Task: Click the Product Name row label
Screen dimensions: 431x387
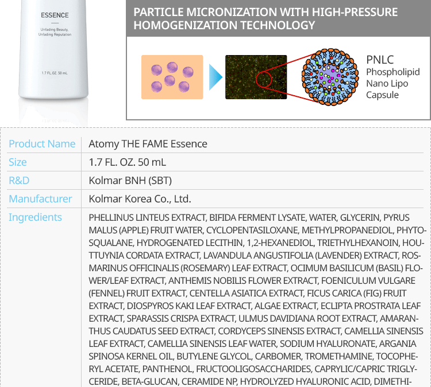Action: [42, 143]
